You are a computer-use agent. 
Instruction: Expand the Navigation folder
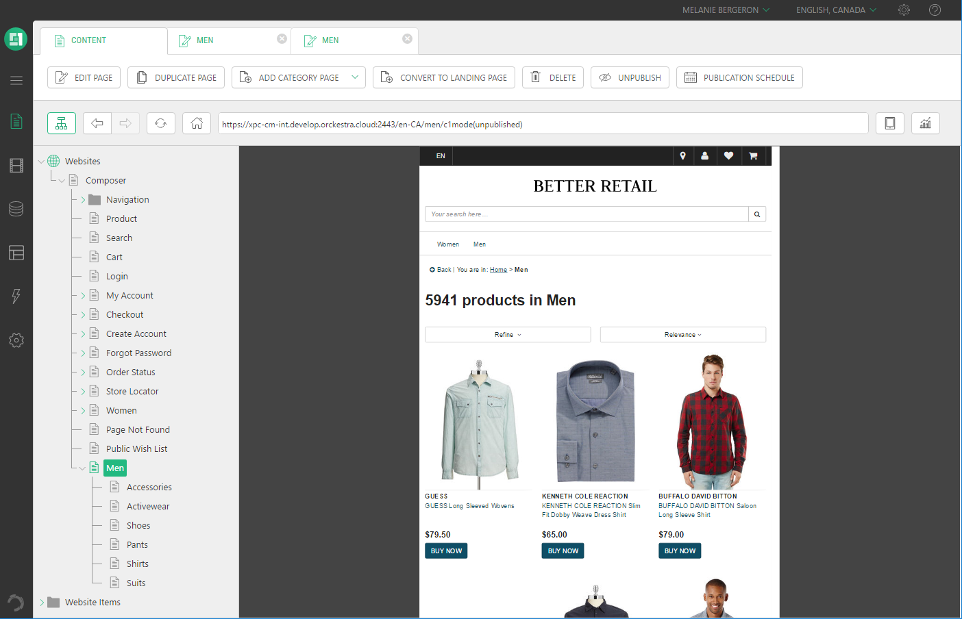click(83, 200)
